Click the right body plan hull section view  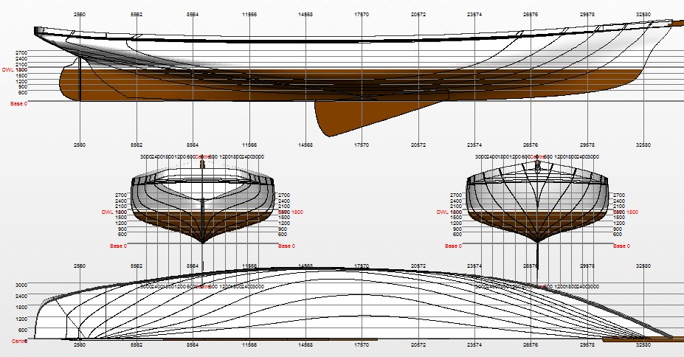(537, 203)
